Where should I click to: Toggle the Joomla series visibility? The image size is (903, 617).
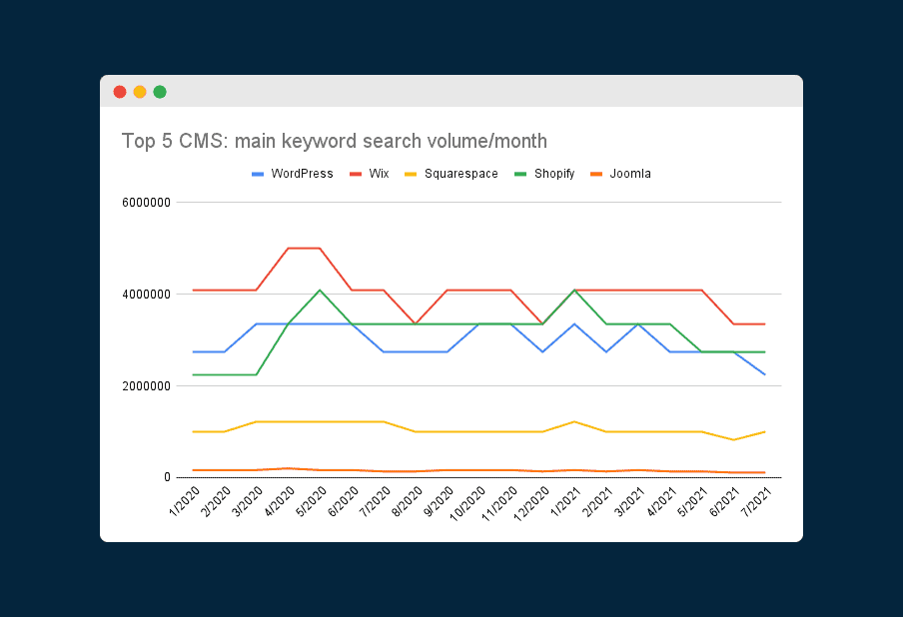click(x=633, y=173)
